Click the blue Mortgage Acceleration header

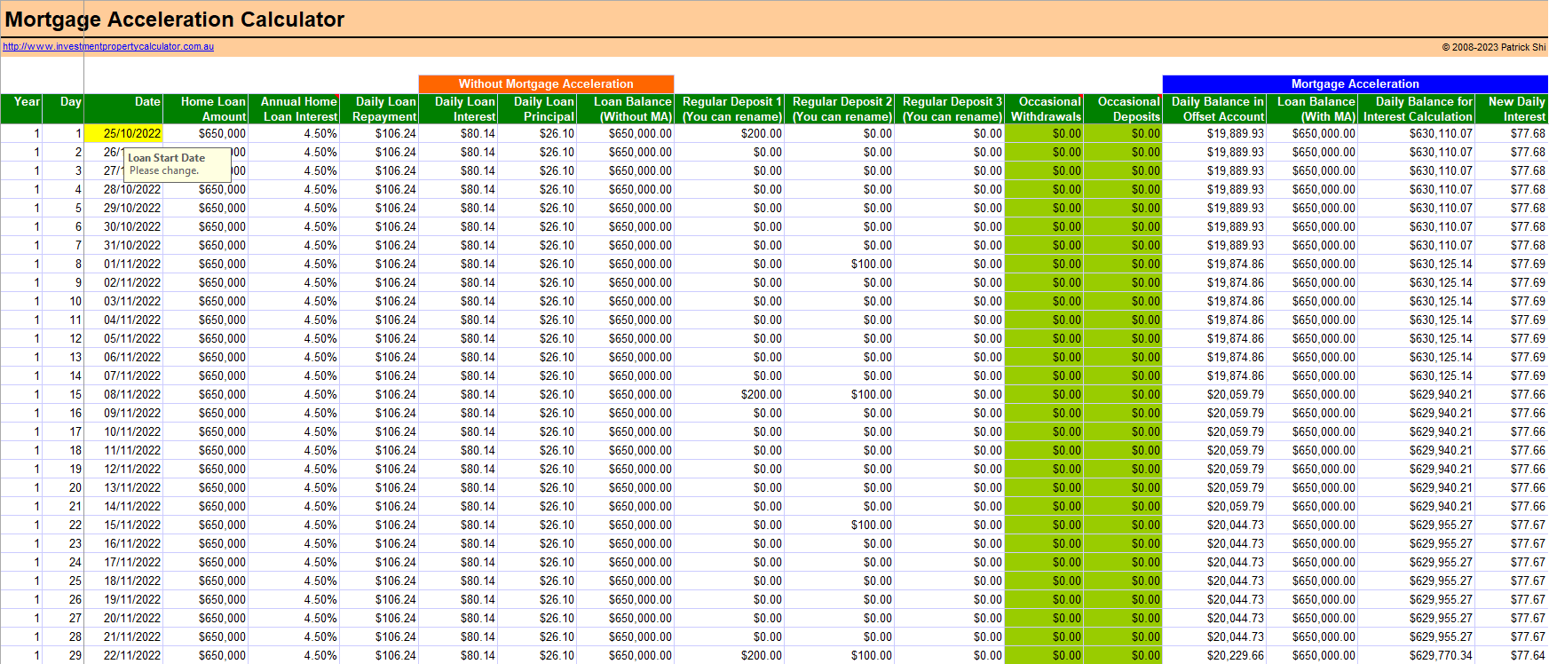(1355, 83)
